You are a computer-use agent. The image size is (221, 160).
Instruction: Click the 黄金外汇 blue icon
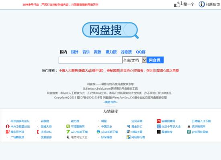click(129, 126)
